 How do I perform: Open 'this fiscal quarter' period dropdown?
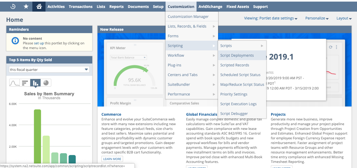[x=49, y=70]
